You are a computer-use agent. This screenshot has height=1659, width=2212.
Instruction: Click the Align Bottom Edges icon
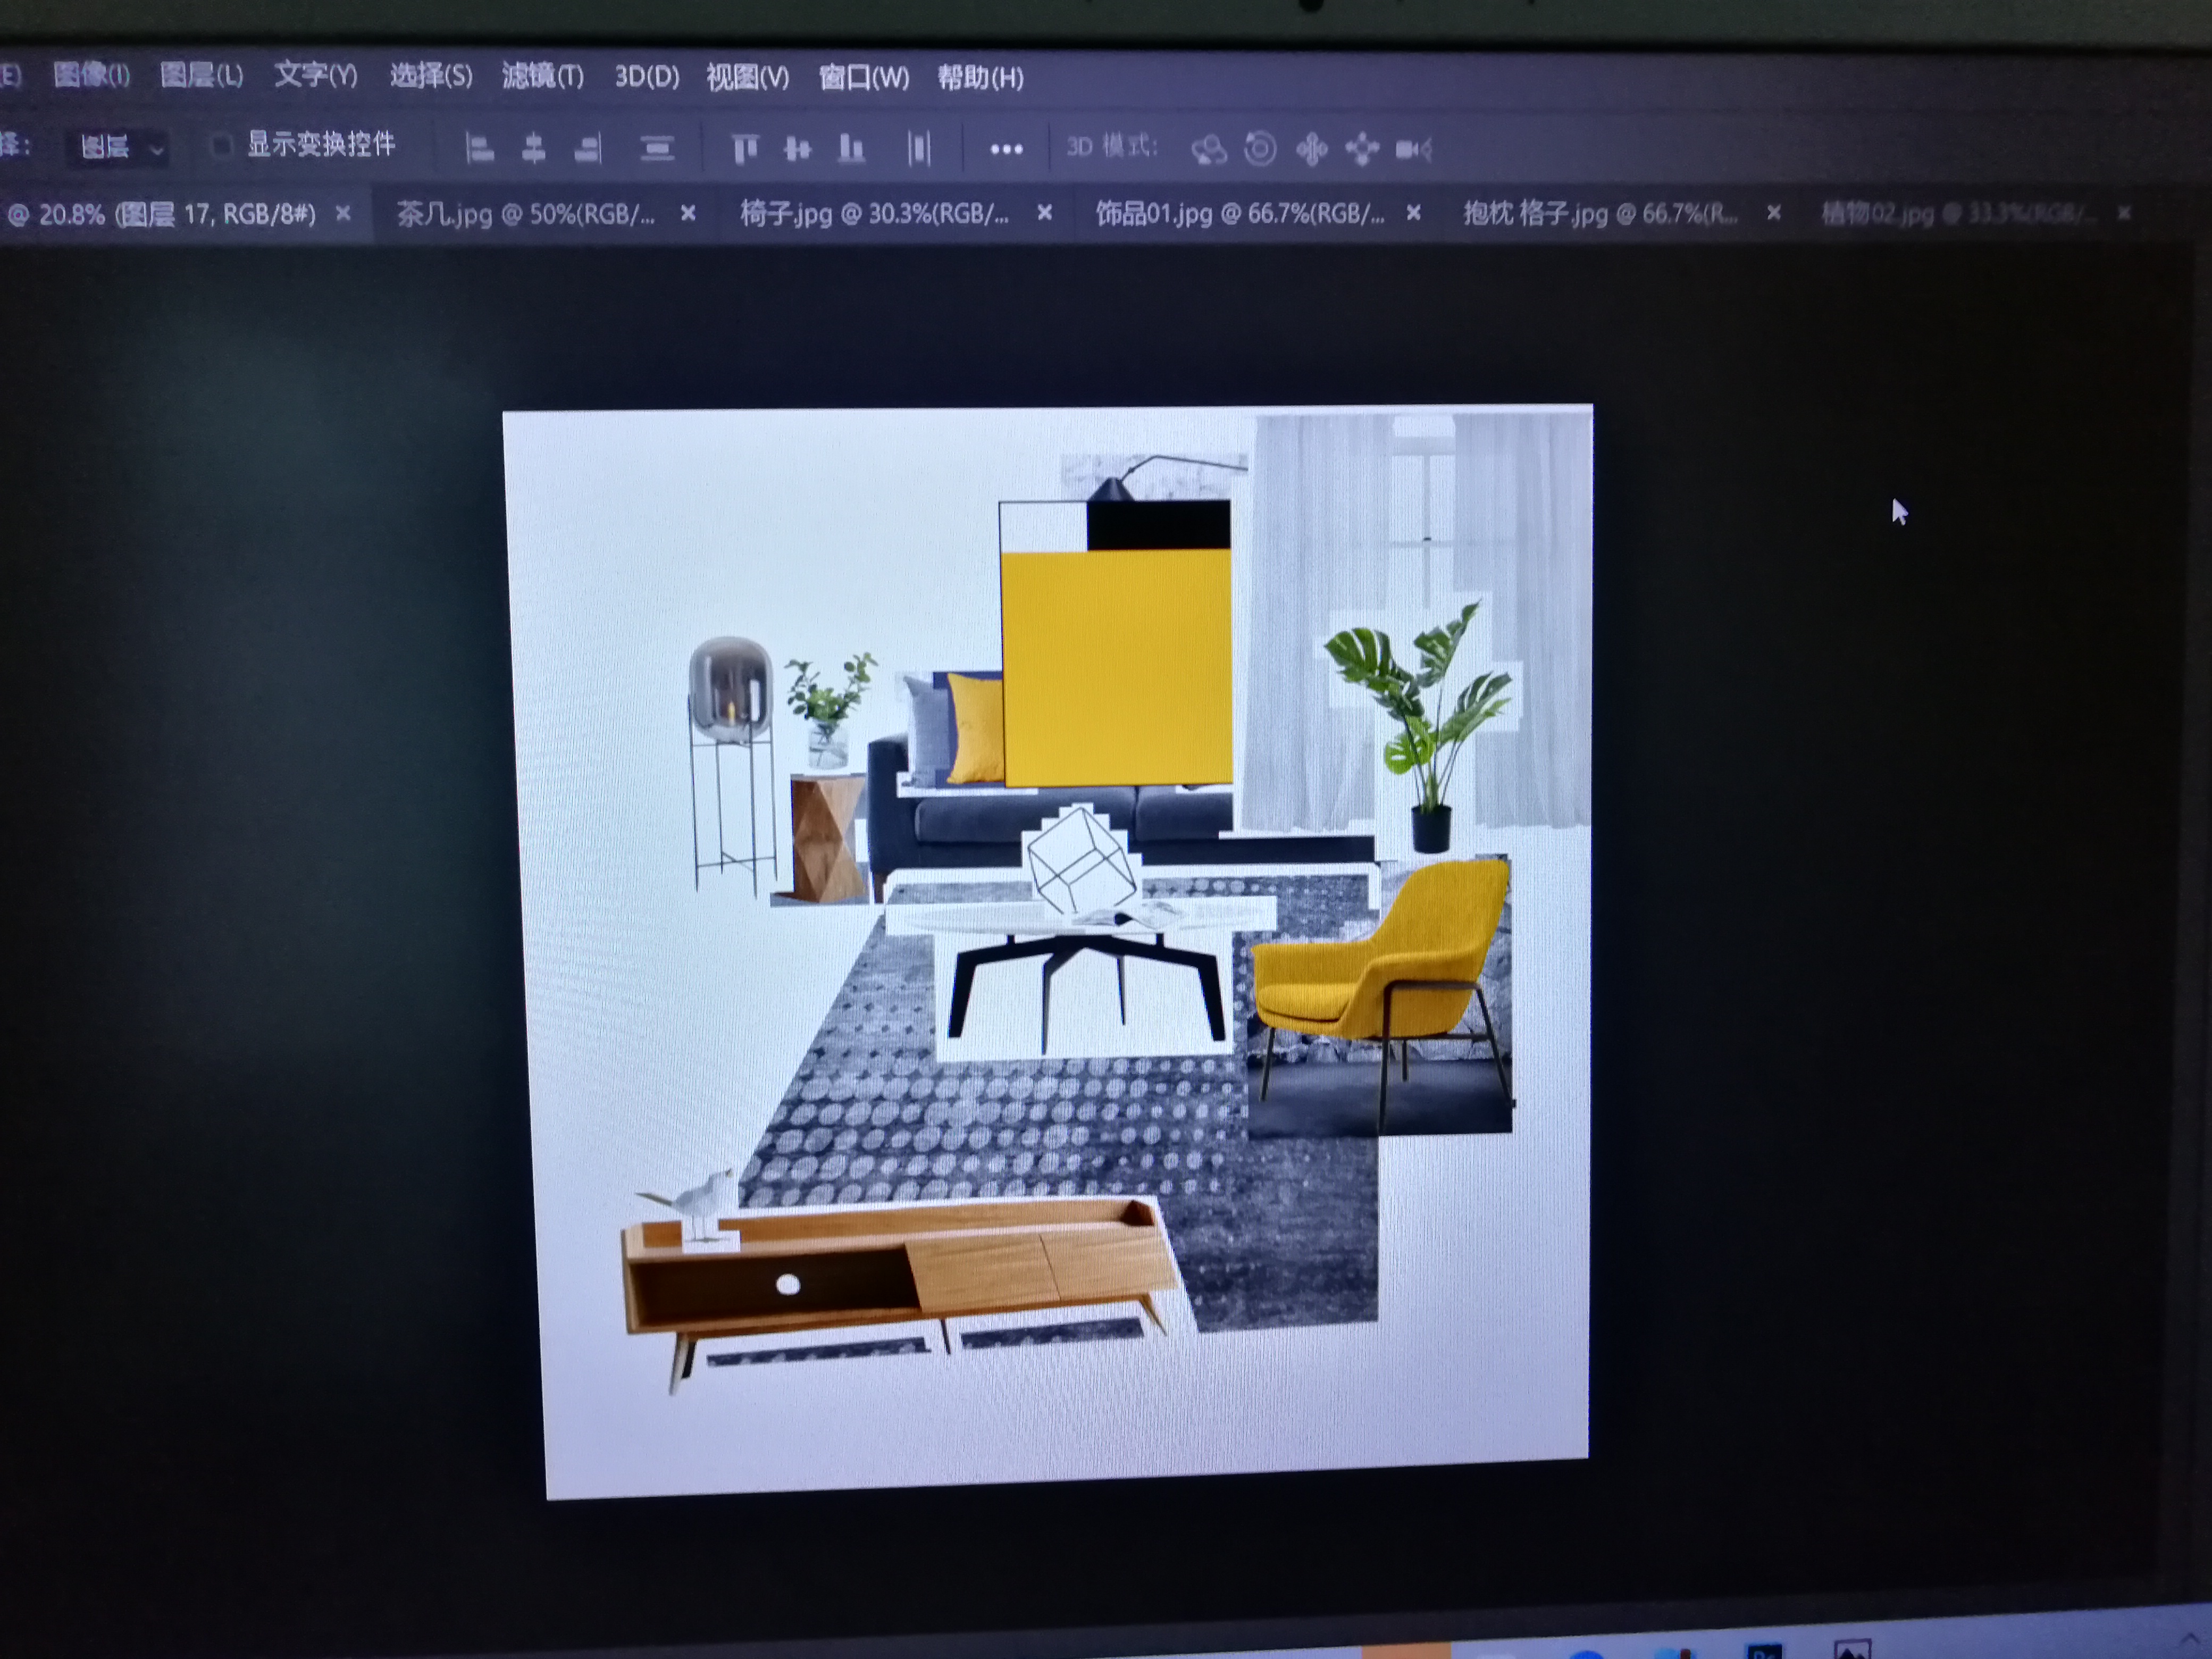coord(851,149)
